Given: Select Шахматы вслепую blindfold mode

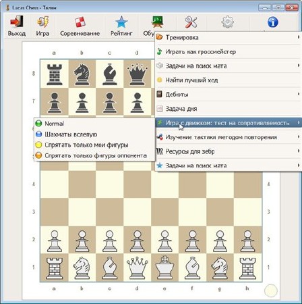Looking at the screenshot, I should tap(94, 134).
